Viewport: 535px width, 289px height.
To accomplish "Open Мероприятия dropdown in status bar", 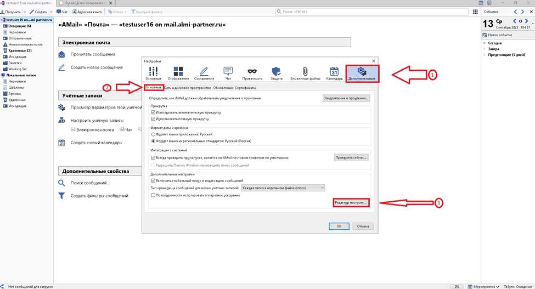I will pyautogui.click(x=483, y=287).
